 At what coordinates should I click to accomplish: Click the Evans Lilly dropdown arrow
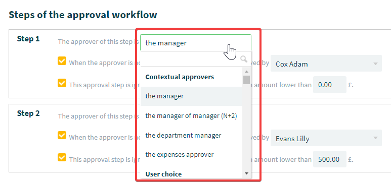375,138
